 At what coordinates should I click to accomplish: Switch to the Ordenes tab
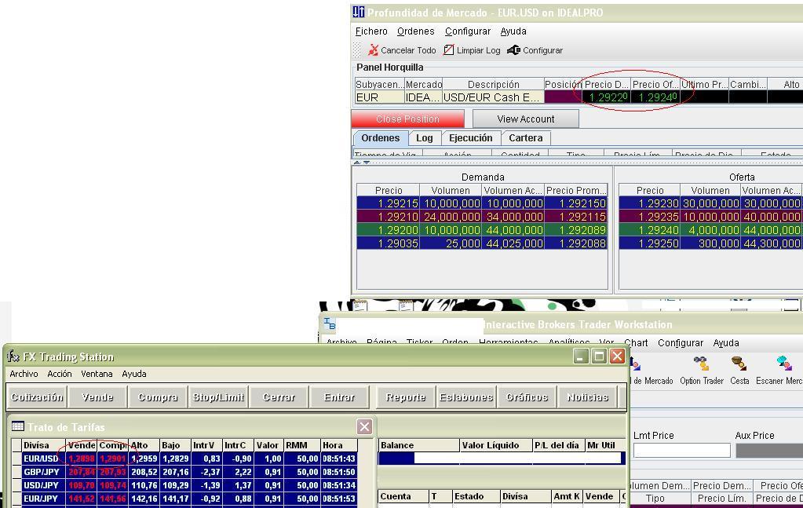point(381,137)
